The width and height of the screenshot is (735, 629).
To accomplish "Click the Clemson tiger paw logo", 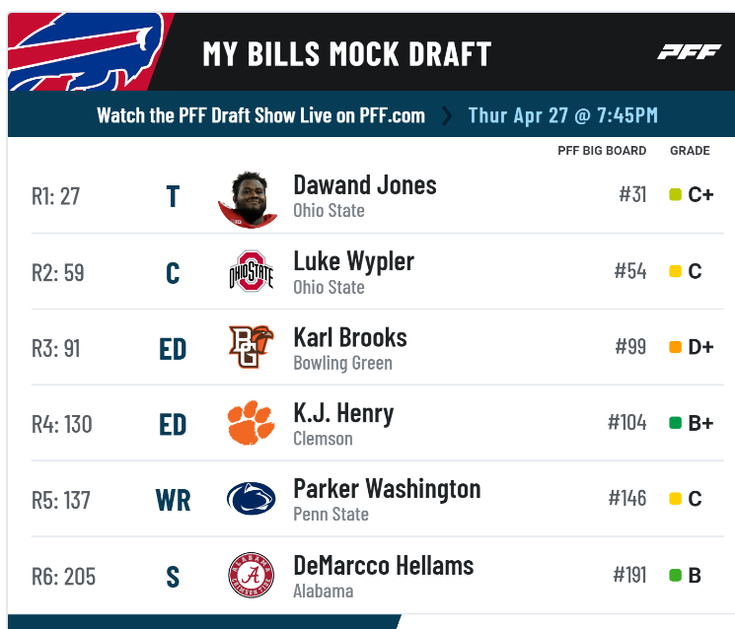I will (x=252, y=423).
